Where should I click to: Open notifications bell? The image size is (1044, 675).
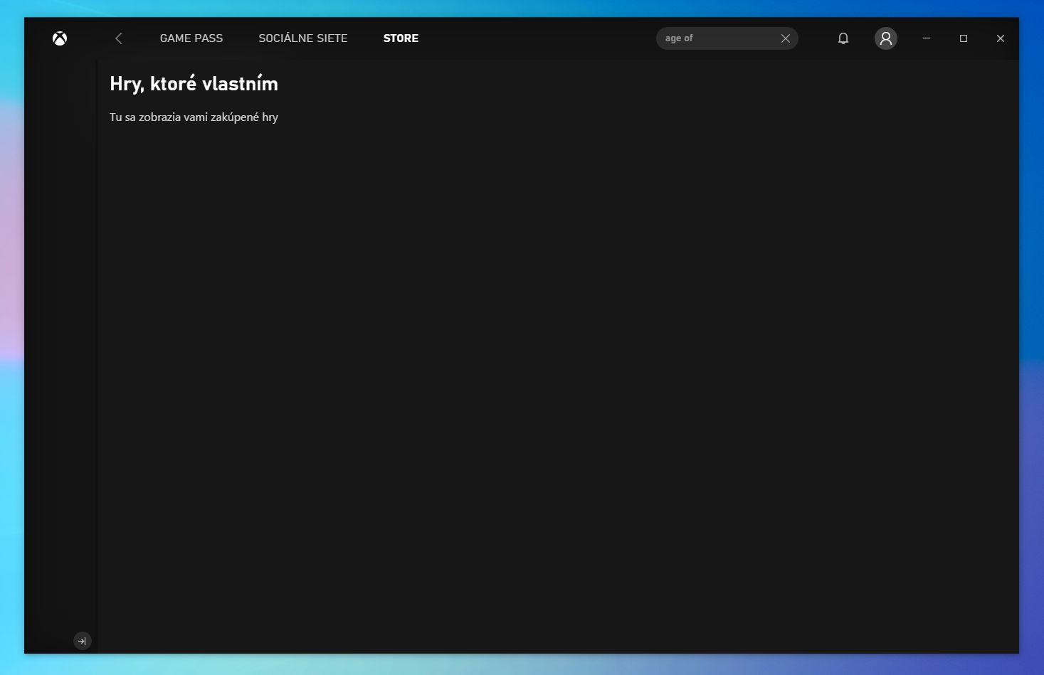point(843,38)
